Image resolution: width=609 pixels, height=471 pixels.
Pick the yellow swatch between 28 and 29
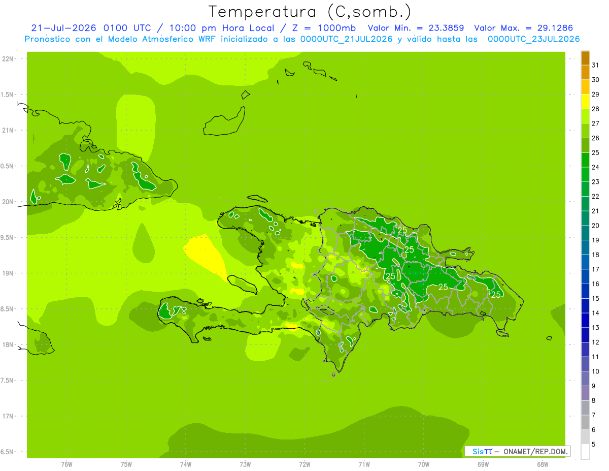(585, 102)
